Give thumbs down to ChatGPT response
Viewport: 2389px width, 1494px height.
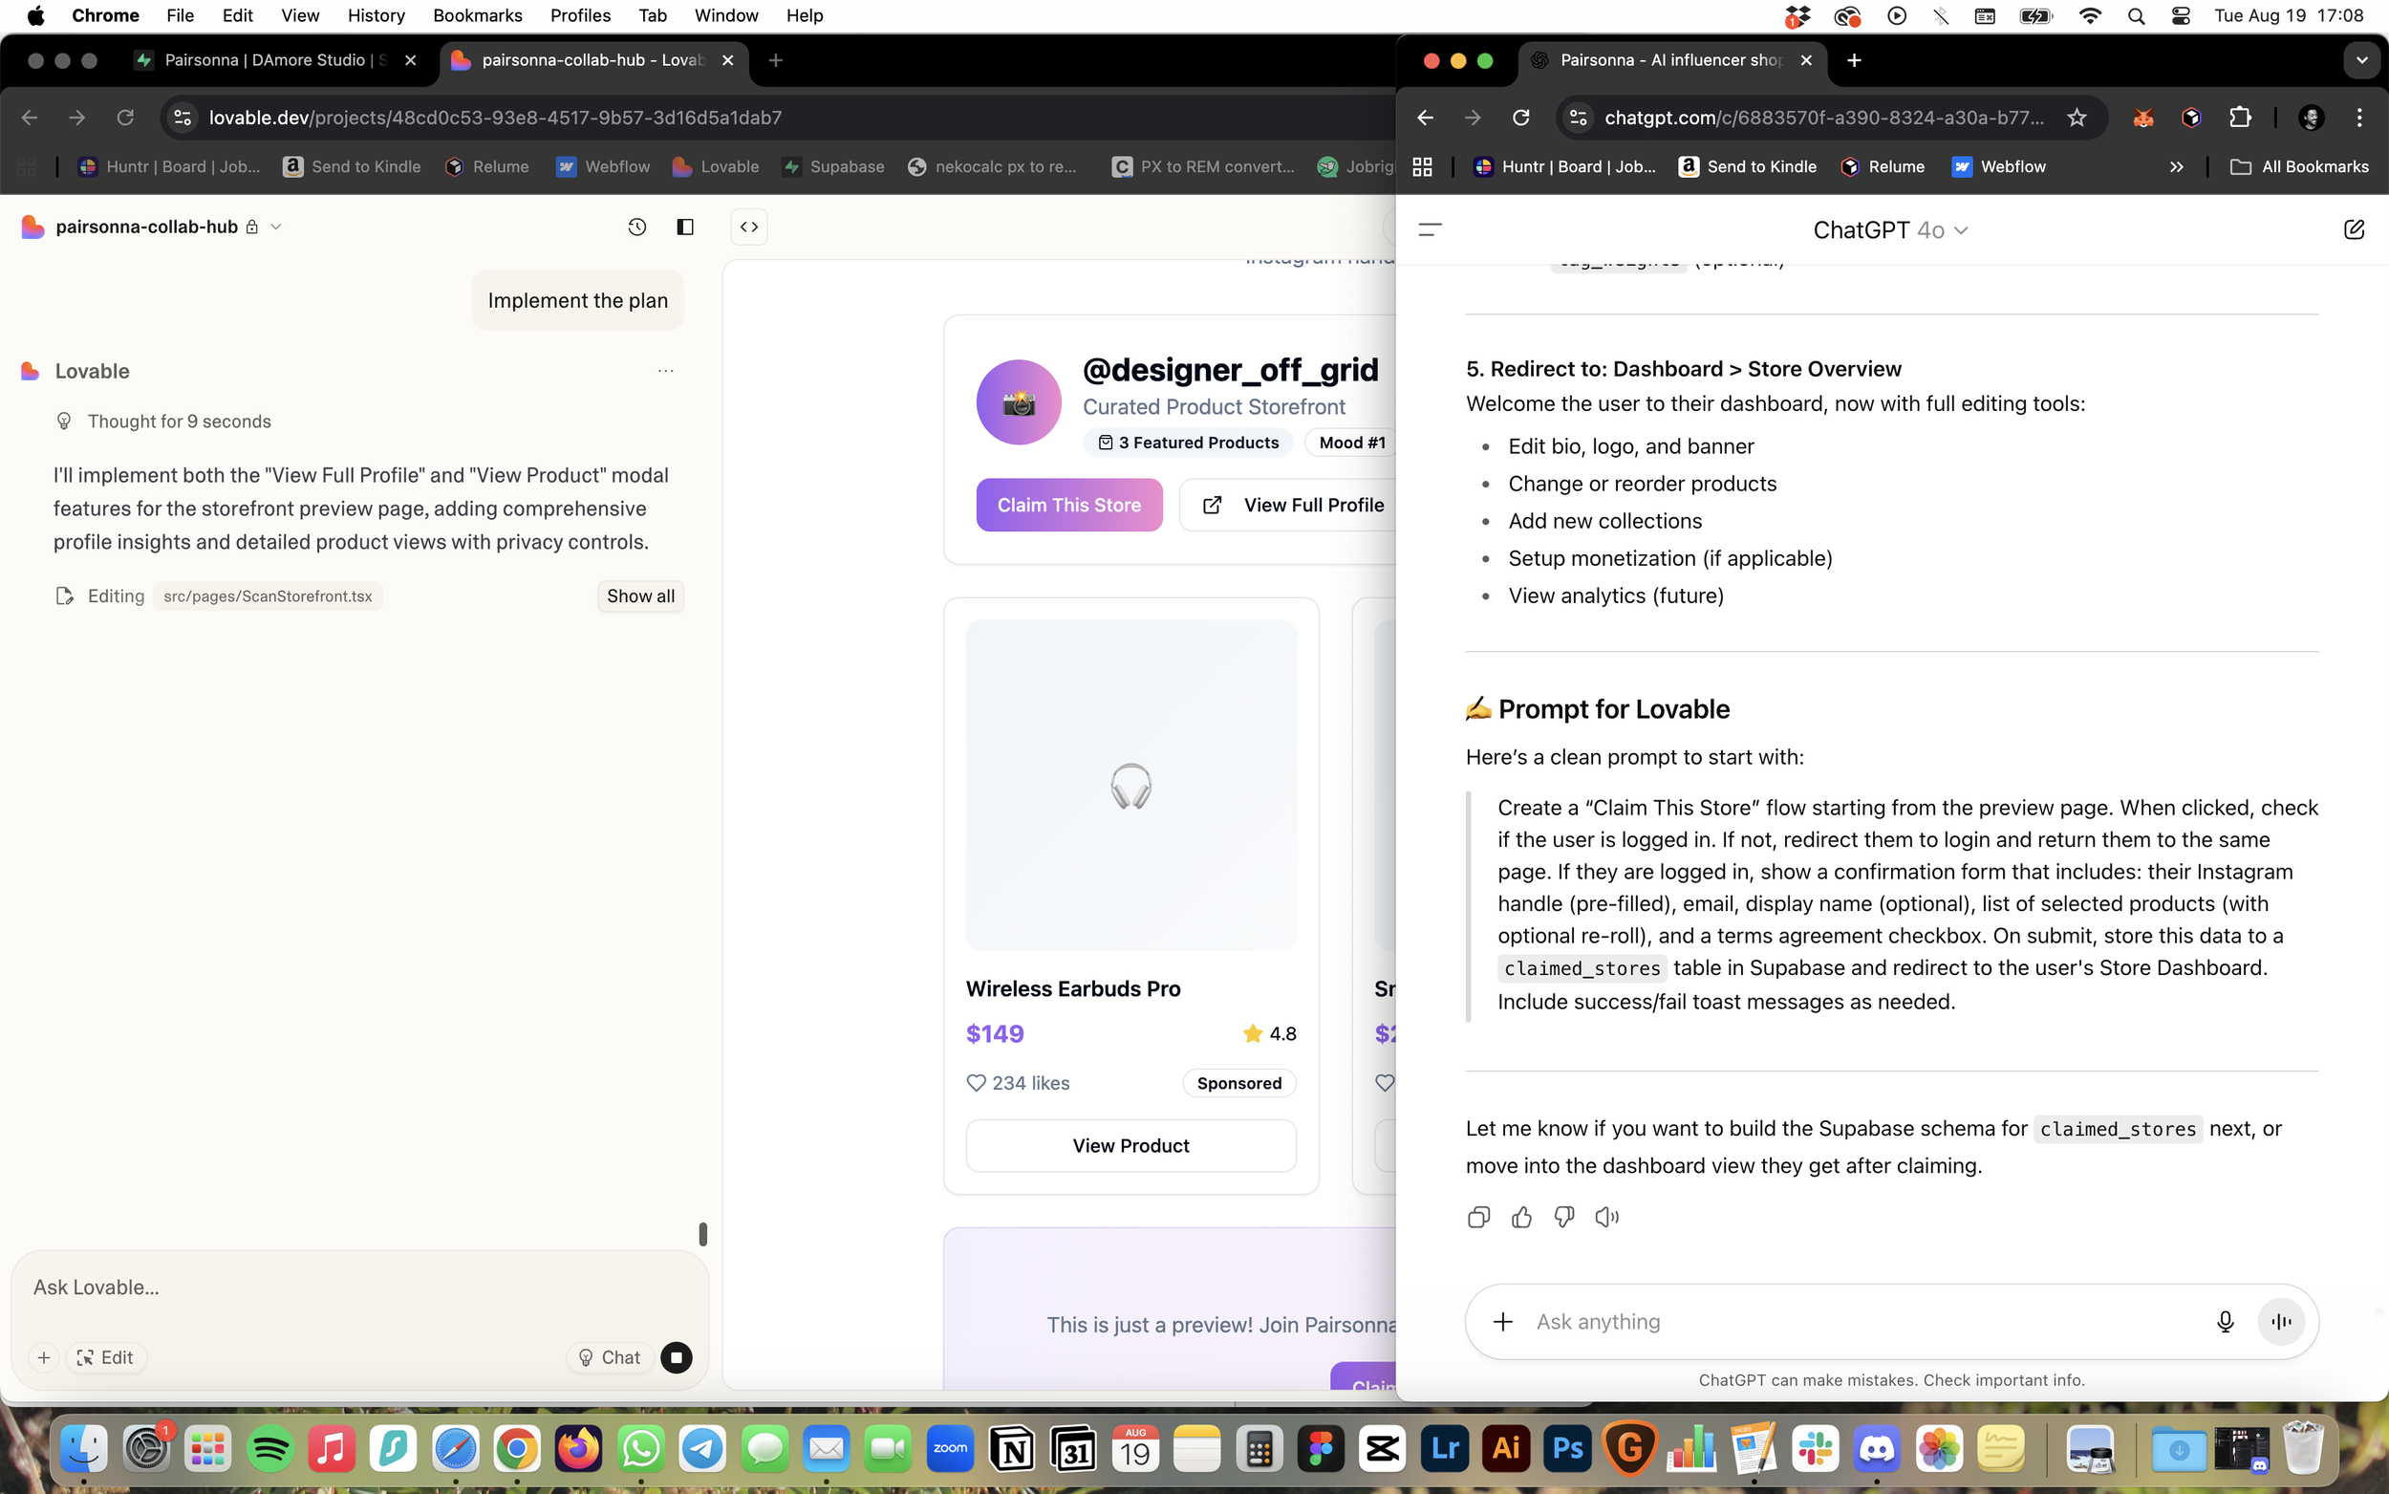(x=1564, y=1218)
